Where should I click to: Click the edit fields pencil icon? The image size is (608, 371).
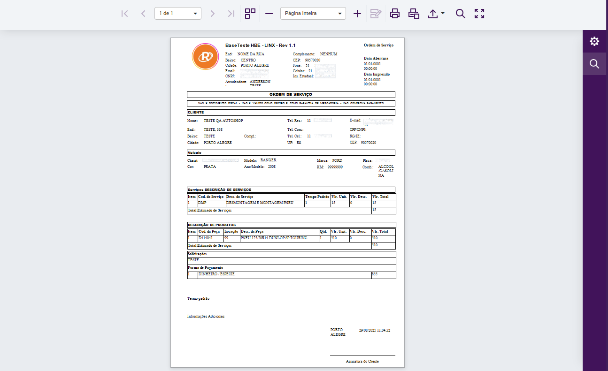point(376,14)
